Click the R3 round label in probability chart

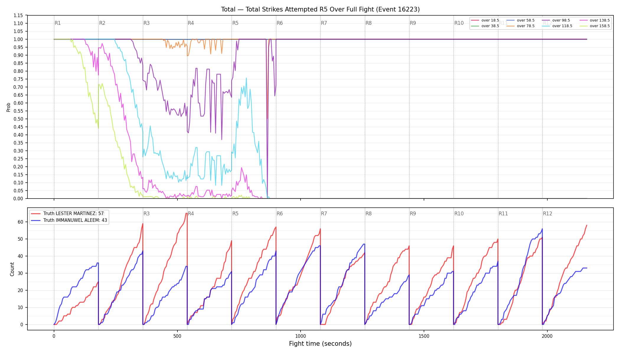(147, 23)
